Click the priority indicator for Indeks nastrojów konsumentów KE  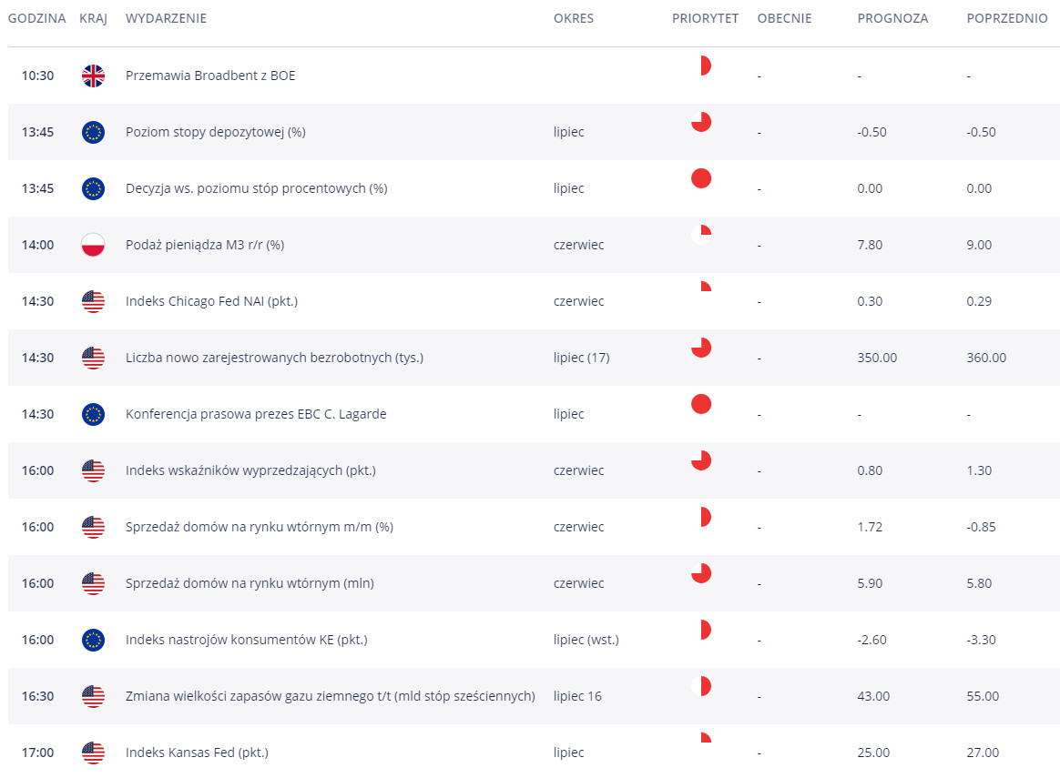tap(702, 630)
